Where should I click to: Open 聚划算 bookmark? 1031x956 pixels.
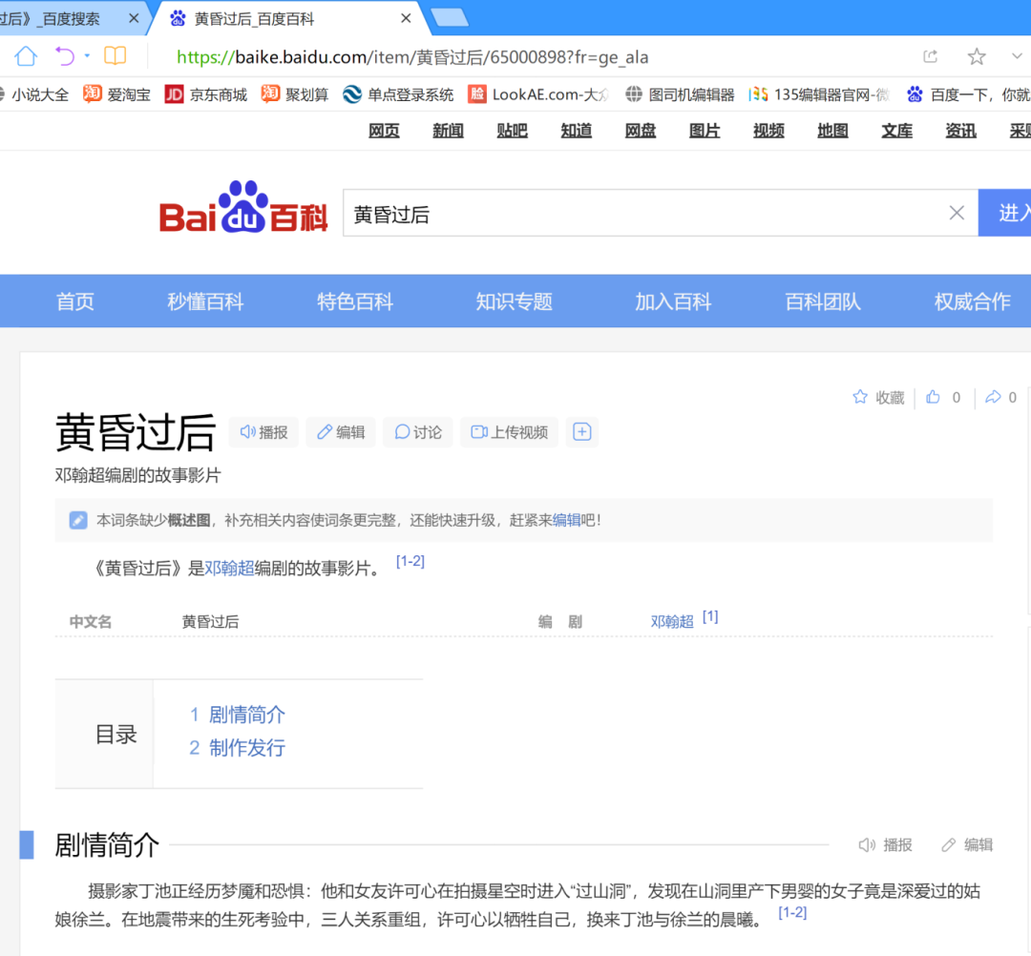click(x=295, y=94)
